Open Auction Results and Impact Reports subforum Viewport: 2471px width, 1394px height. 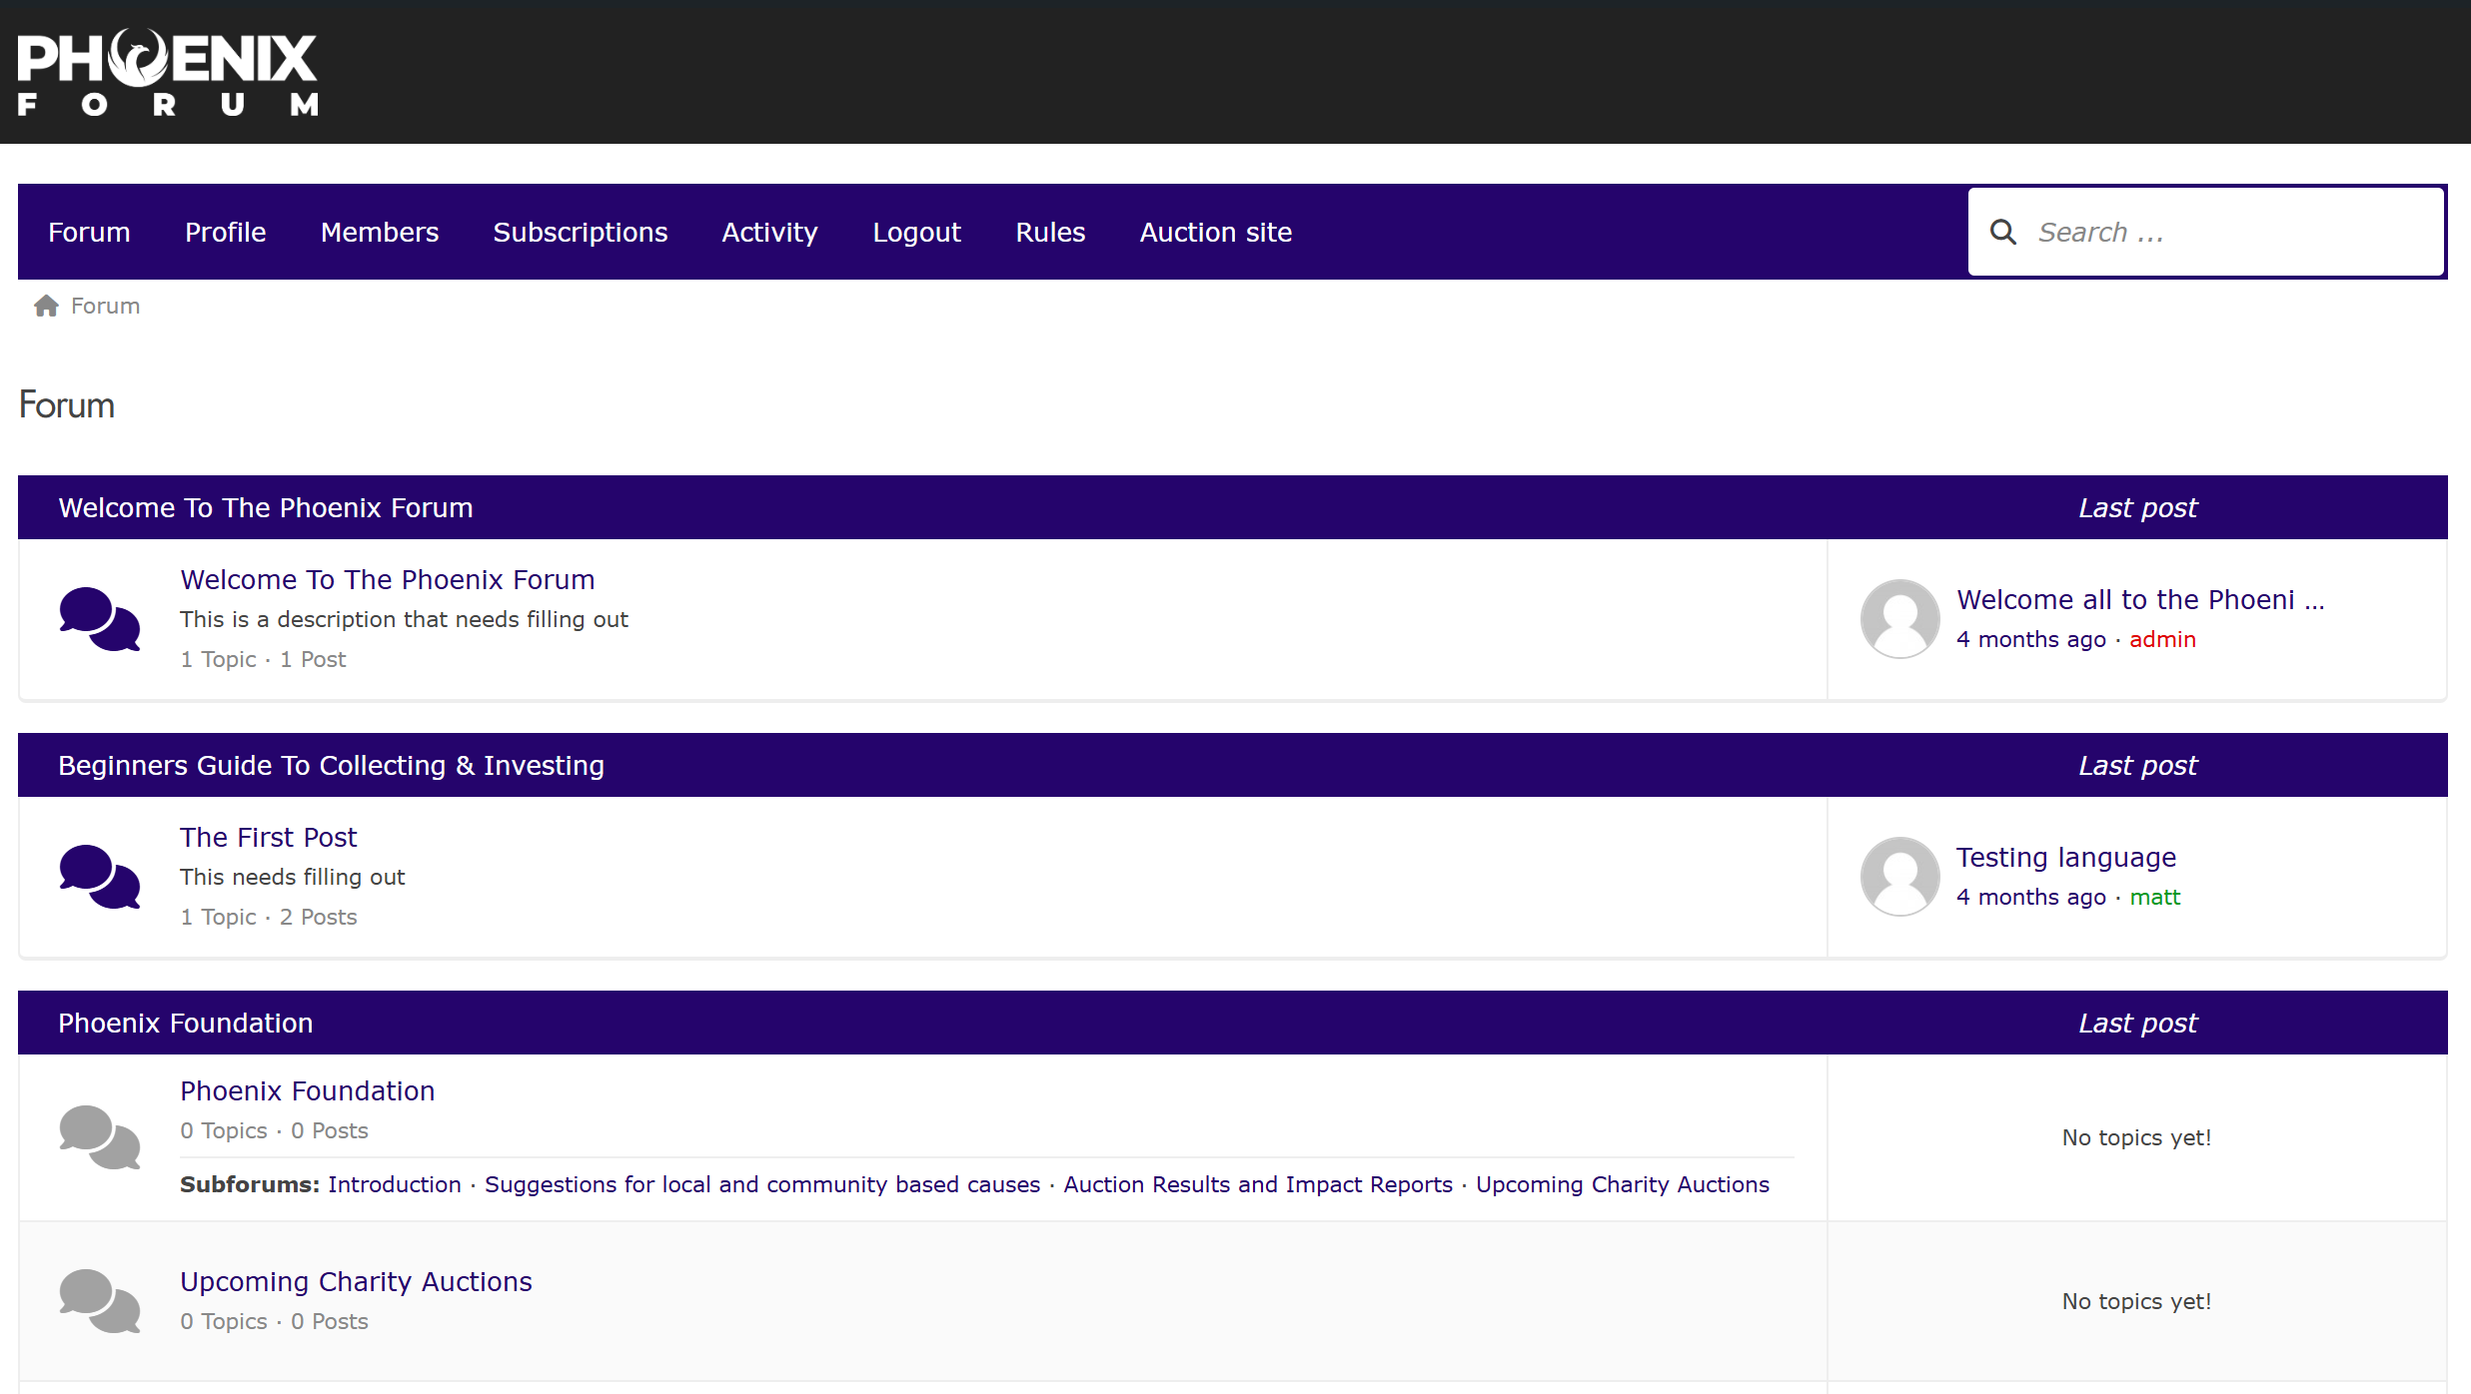coord(1257,1184)
